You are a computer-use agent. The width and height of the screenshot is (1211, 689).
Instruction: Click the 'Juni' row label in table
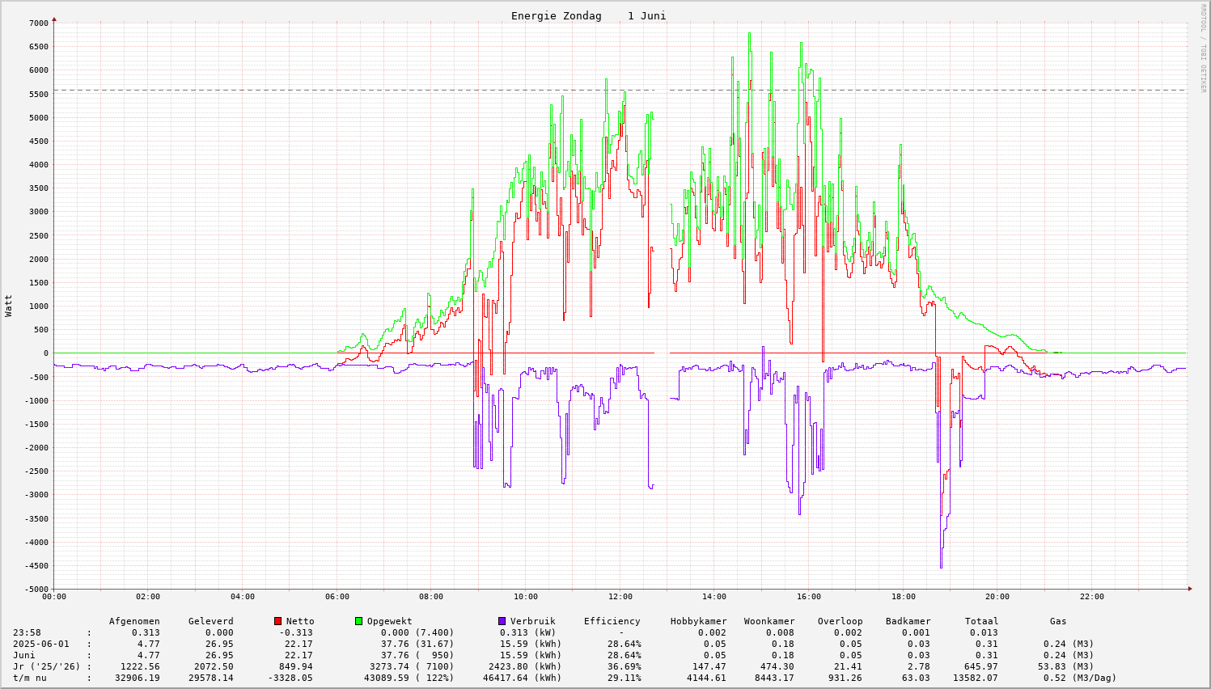pos(24,655)
